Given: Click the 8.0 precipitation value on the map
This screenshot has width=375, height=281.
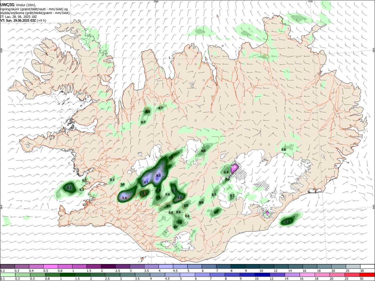Looking at the screenshot, I should pos(158,176).
